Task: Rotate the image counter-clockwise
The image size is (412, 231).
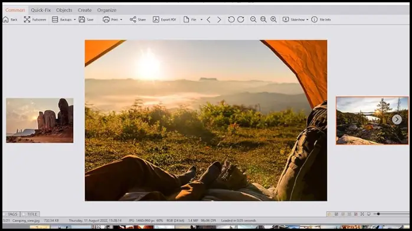Action: tap(231, 19)
